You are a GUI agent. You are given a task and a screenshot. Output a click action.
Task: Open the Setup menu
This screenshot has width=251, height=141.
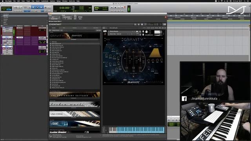58,1
